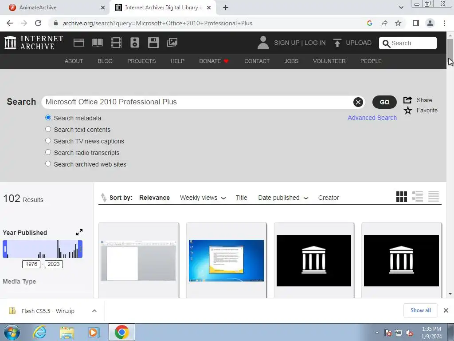Click the Google icon in address bar
The width and height of the screenshot is (454, 341).
point(369,23)
